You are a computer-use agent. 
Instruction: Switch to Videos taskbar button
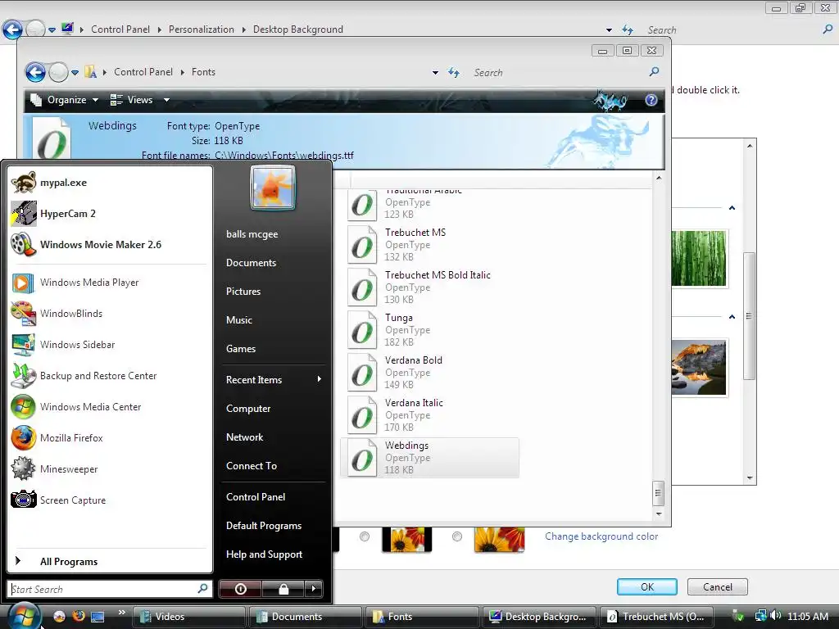188,617
